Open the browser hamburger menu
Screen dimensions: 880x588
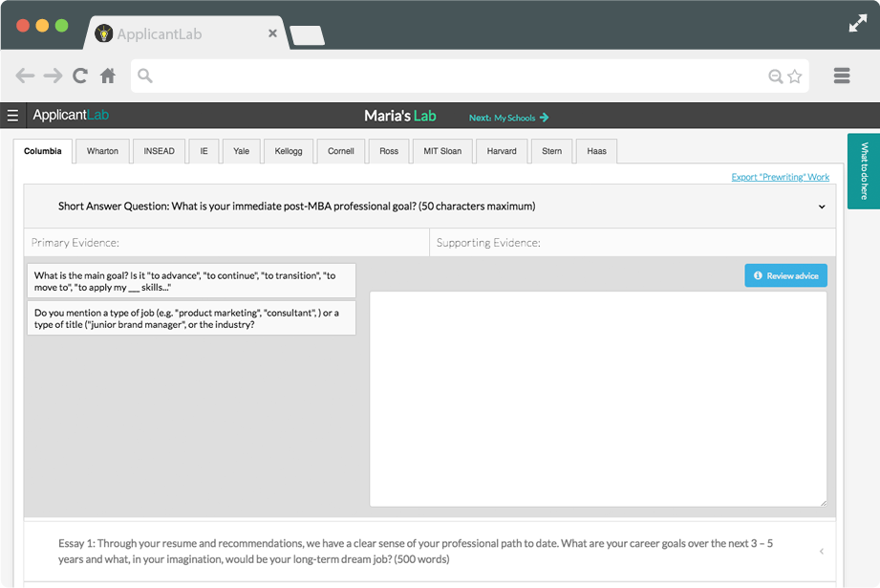tap(841, 76)
